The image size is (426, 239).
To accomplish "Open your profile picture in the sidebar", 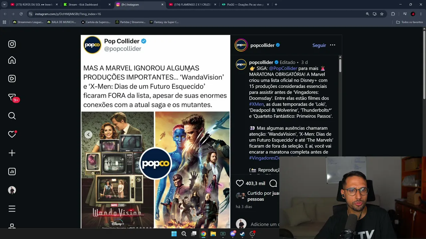I will [x=12, y=190].
